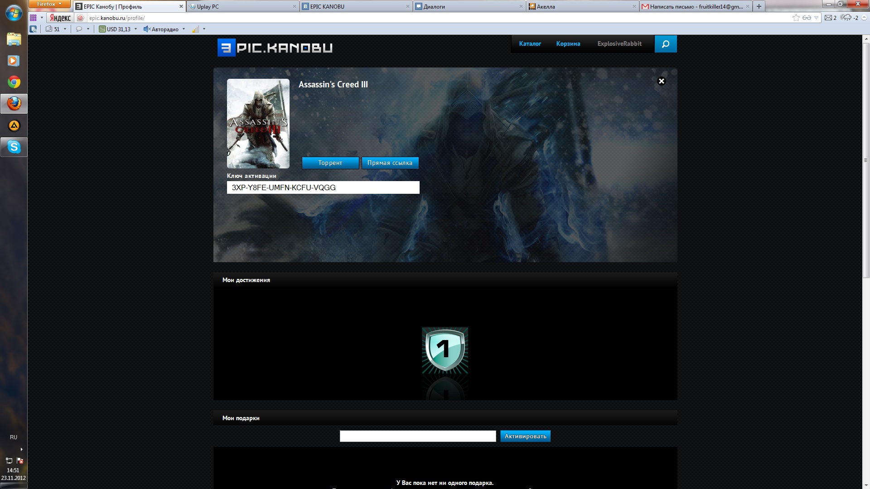Viewport: 870px width, 489px height.
Task: Switch to Firefox taskbar icon
Action: tap(14, 104)
